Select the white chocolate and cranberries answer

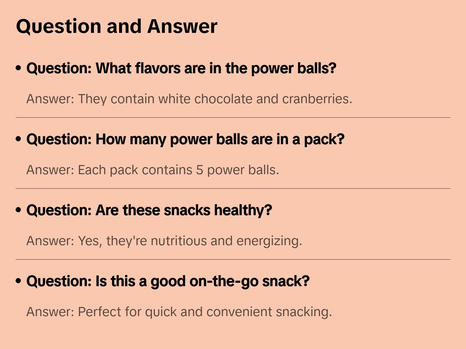click(189, 99)
